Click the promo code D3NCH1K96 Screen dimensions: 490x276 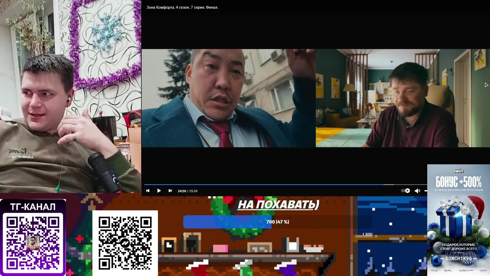click(459, 259)
